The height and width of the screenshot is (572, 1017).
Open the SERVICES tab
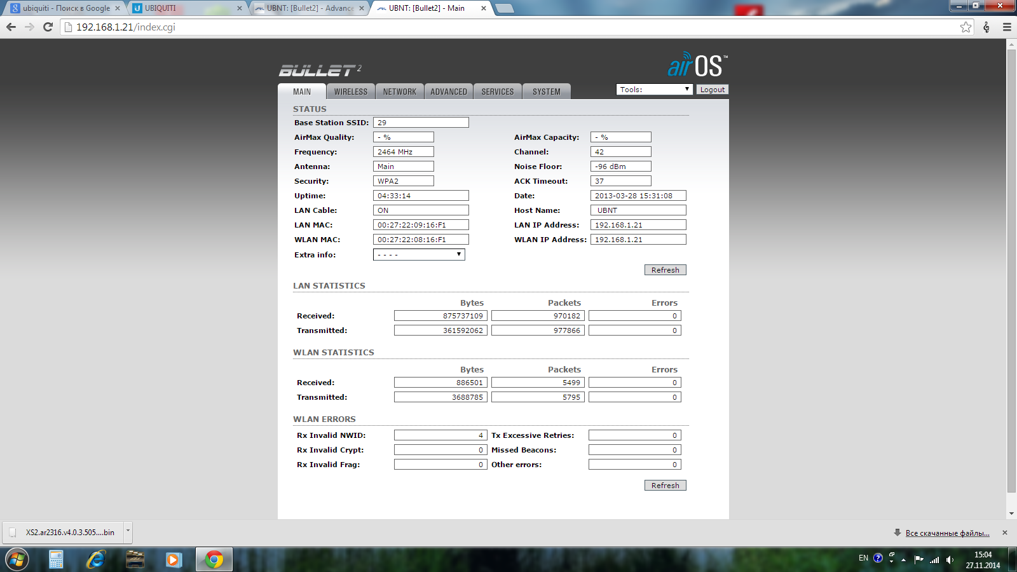pos(498,92)
